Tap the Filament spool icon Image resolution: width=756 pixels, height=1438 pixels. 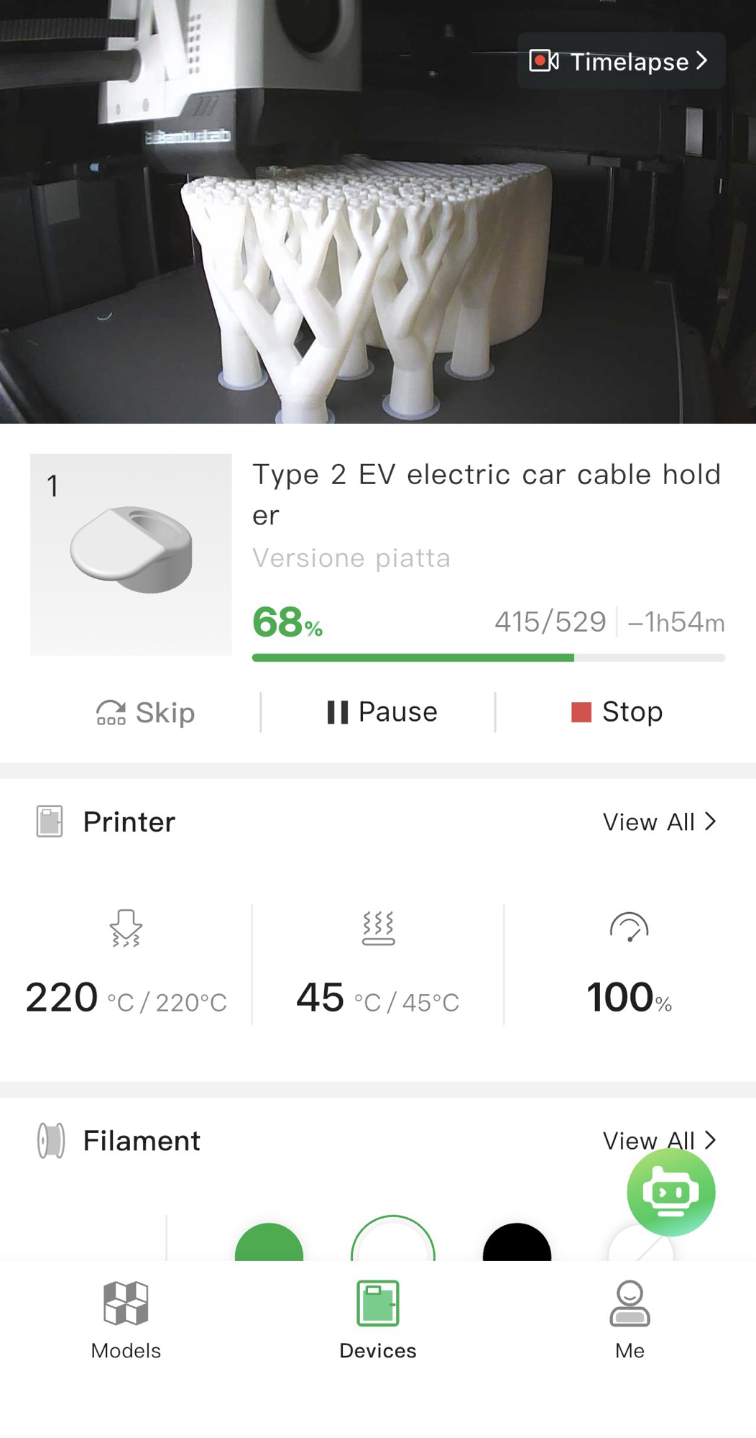(51, 1140)
